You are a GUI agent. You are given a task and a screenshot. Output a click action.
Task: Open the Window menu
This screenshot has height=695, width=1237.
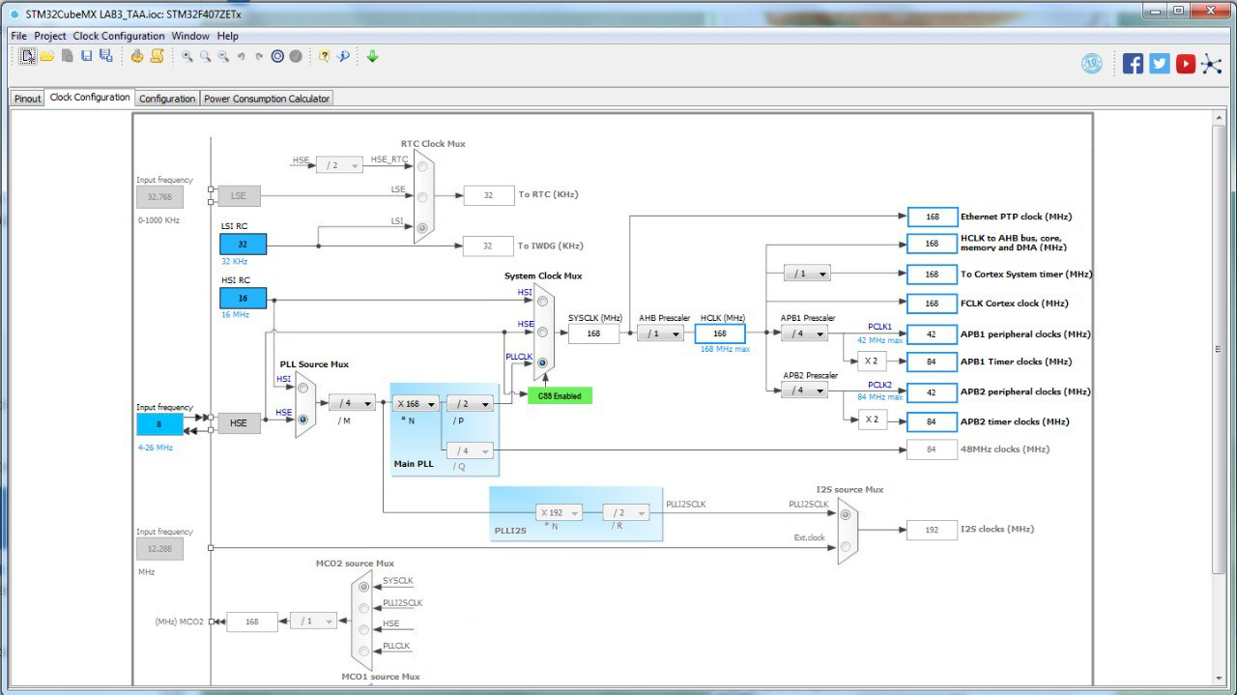(190, 36)
